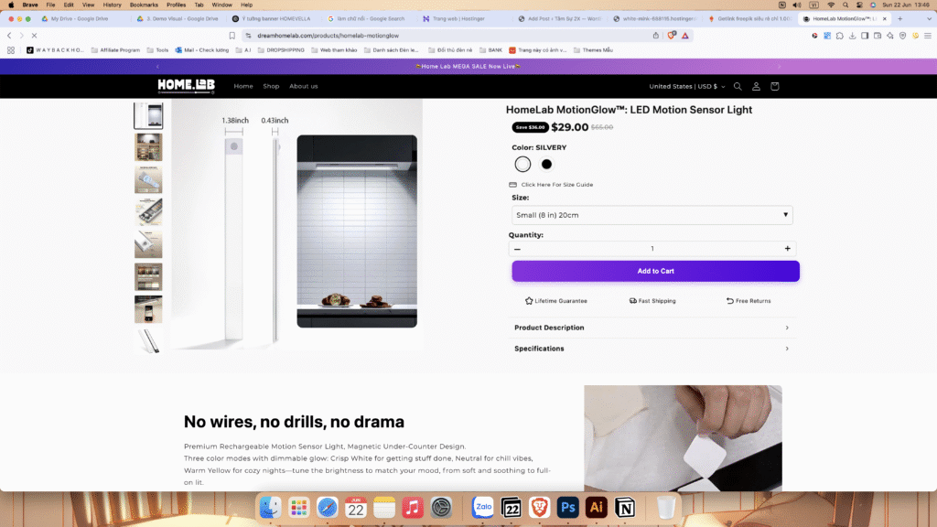Screen dimensions: 937x527
Task: Show previous announcement with left arrow
Action: coord(157,66)
